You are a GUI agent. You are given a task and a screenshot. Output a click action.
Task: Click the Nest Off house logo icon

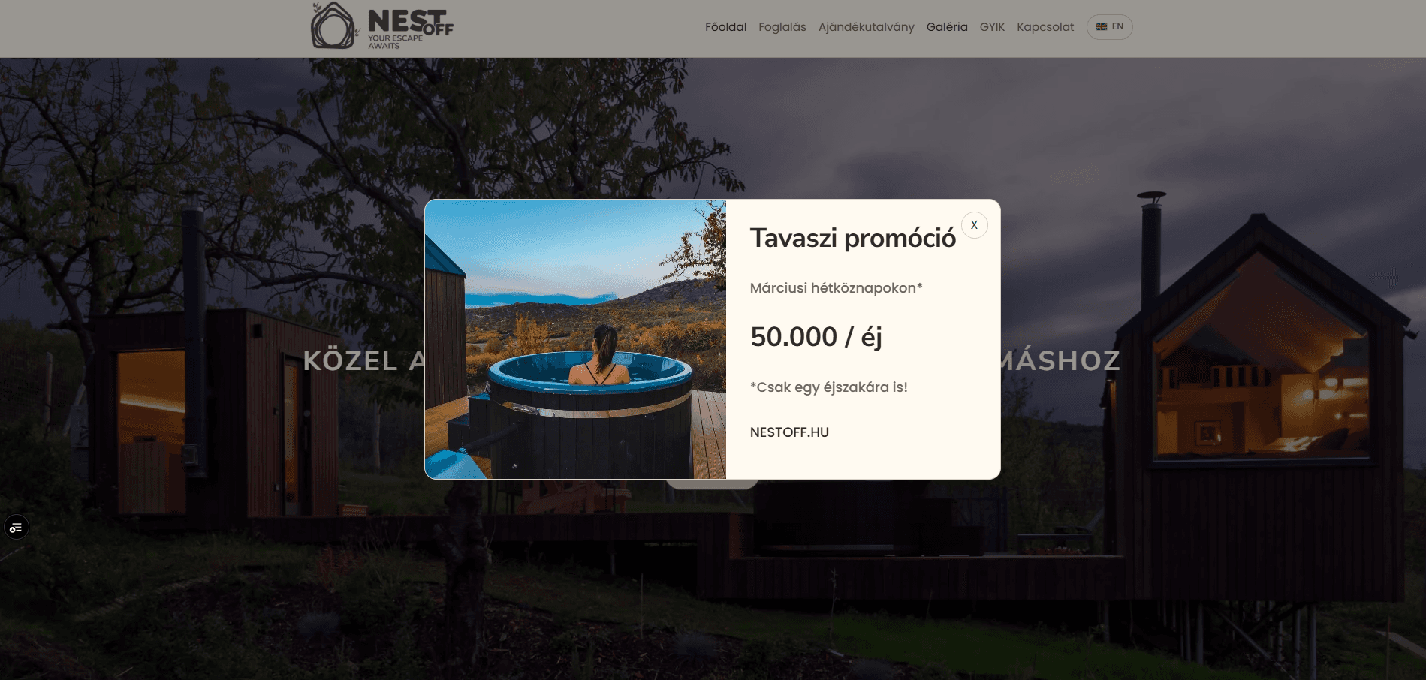click(x=334, y=26)
